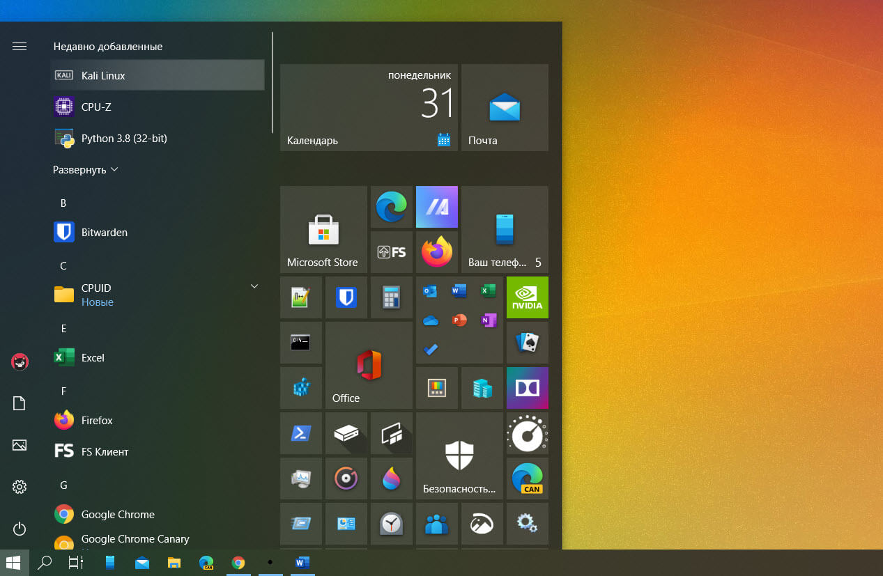883x576 pixels.
Task: Launch Google Chrome from the app list
Action: tap(158, 514)
